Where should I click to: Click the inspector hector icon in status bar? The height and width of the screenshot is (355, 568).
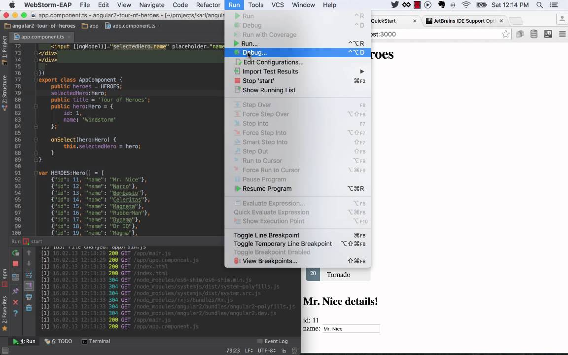[x=294, y=350]
